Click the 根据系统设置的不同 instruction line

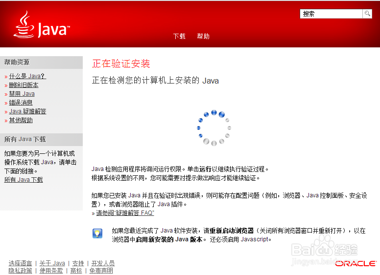tap(175, 178)
